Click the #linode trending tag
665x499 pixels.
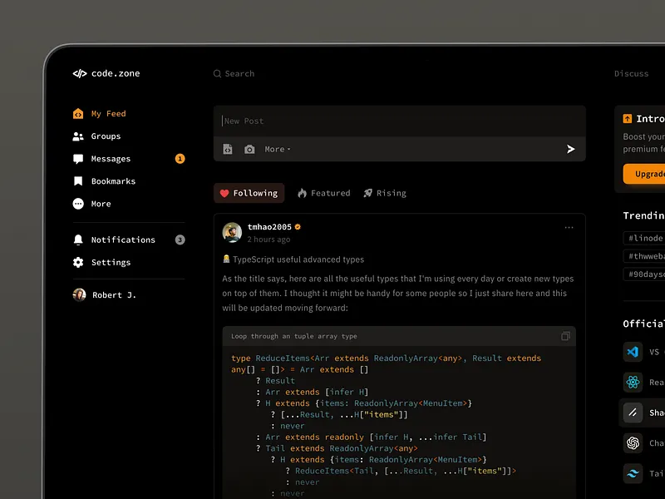coord(645,238)
